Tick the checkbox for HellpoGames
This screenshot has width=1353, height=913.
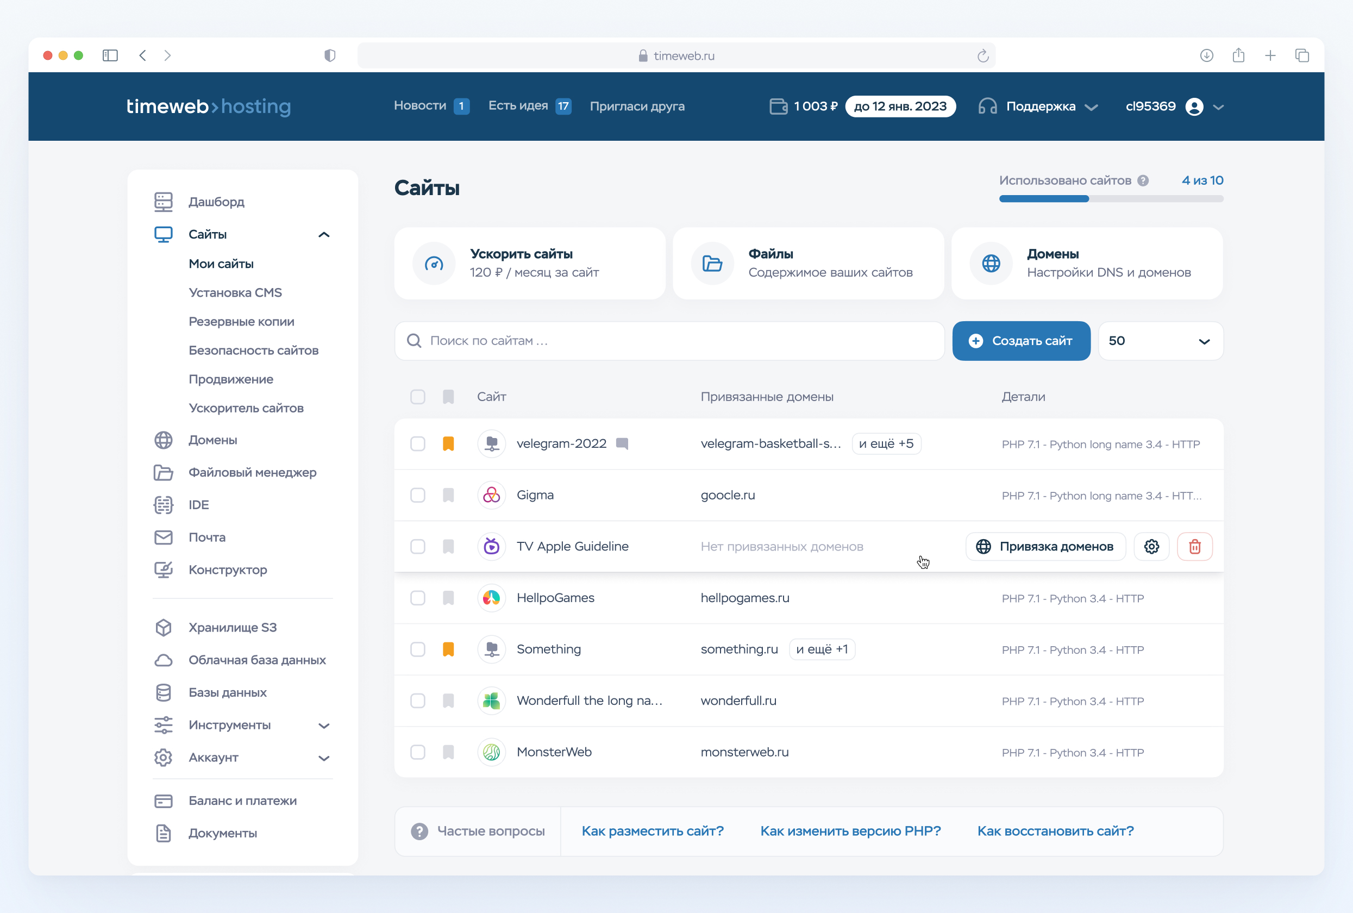pyautogui.click(x=417, y=598)
